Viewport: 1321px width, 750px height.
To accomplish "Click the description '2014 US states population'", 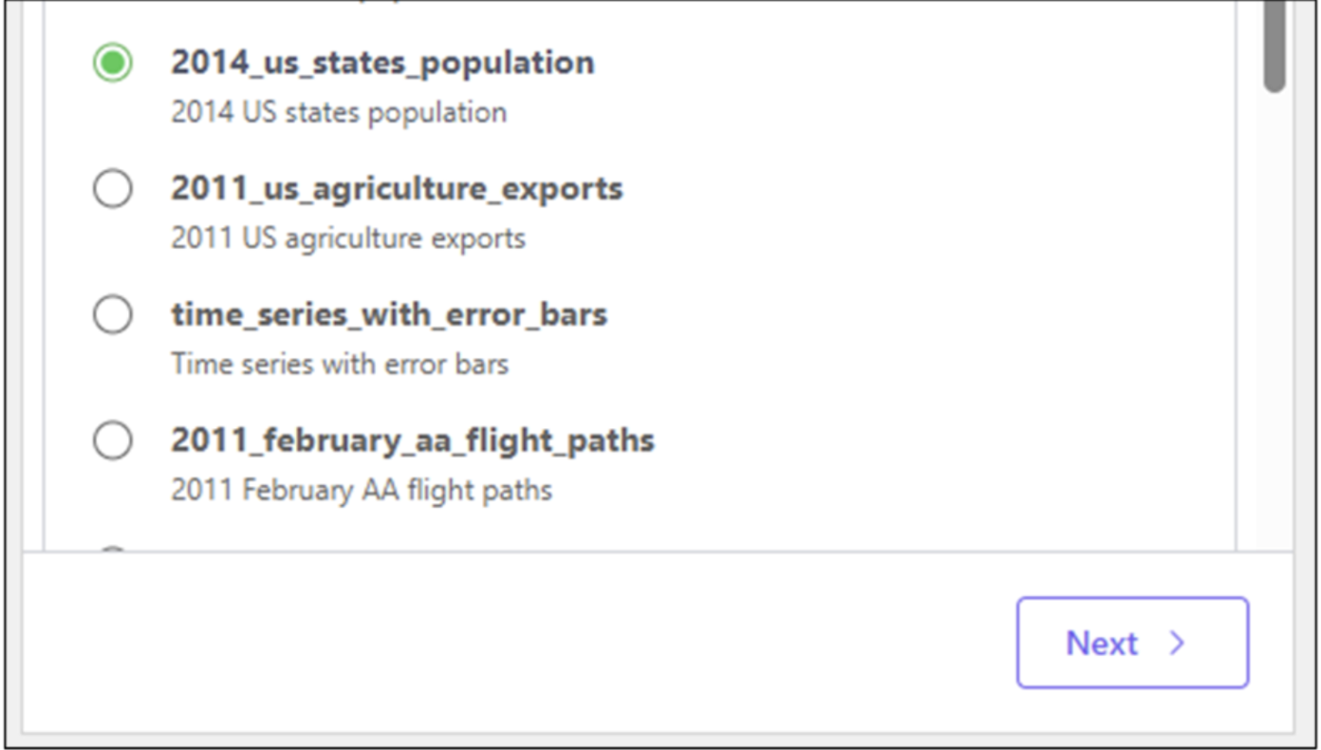I will click(339, 112).
